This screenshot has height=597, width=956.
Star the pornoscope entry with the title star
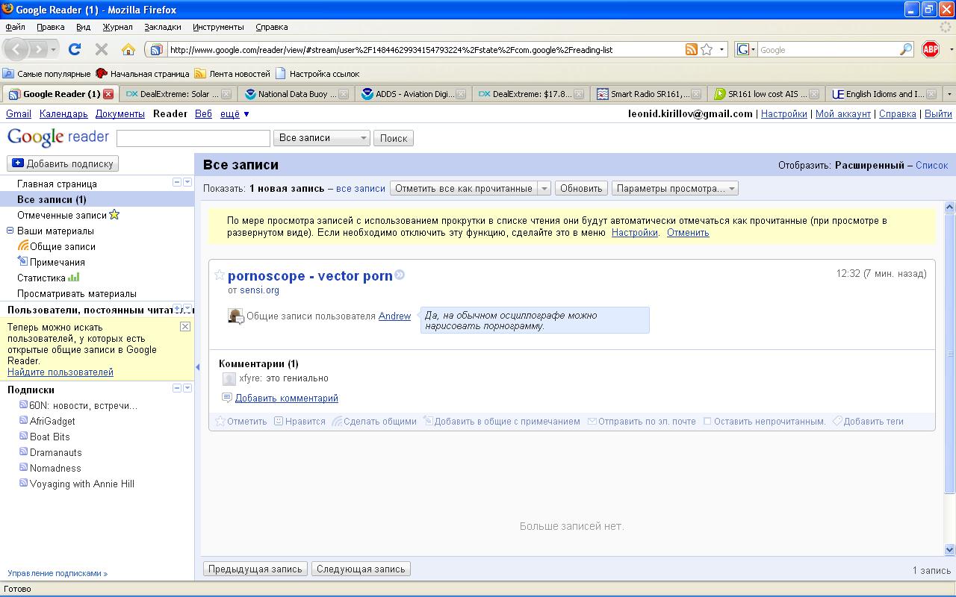tap(220, 275)
